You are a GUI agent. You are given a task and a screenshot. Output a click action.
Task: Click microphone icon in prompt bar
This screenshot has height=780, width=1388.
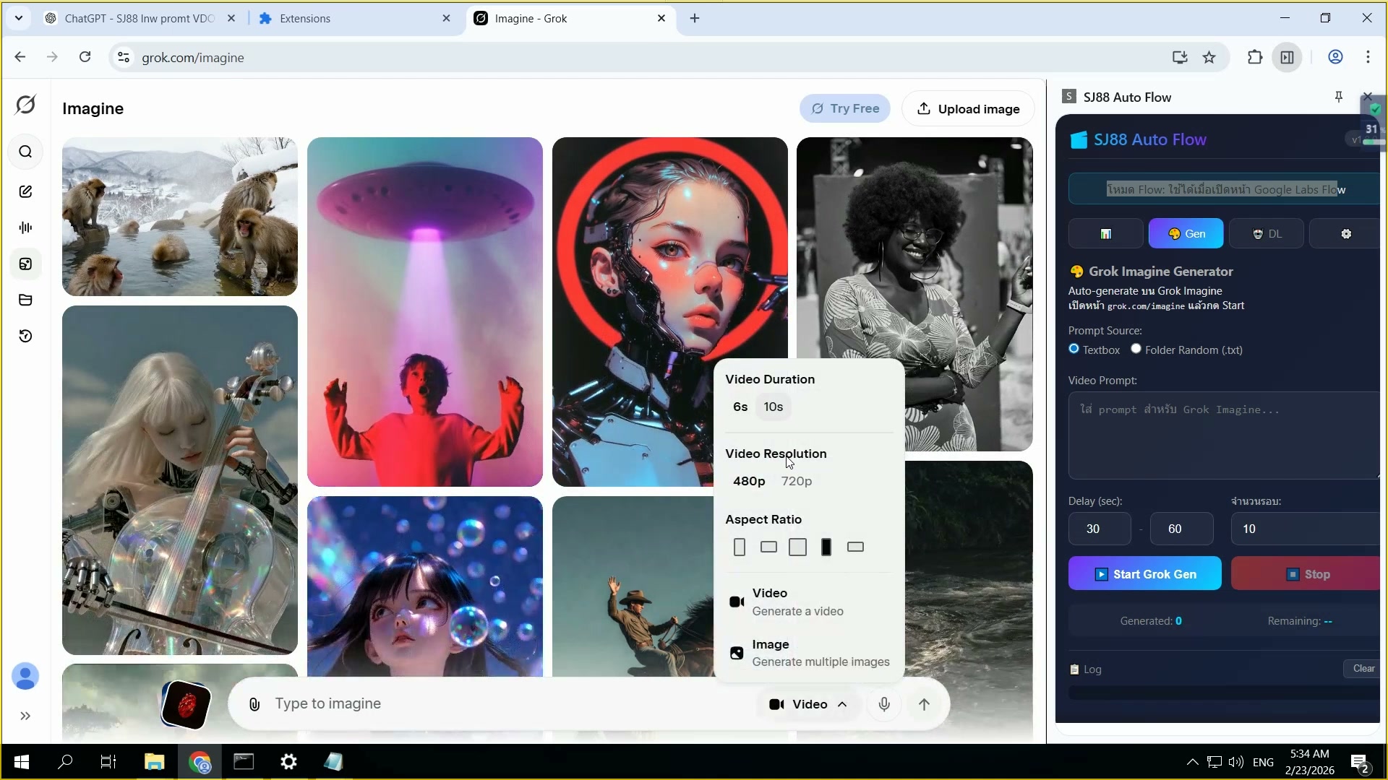(x=883, y=704)
